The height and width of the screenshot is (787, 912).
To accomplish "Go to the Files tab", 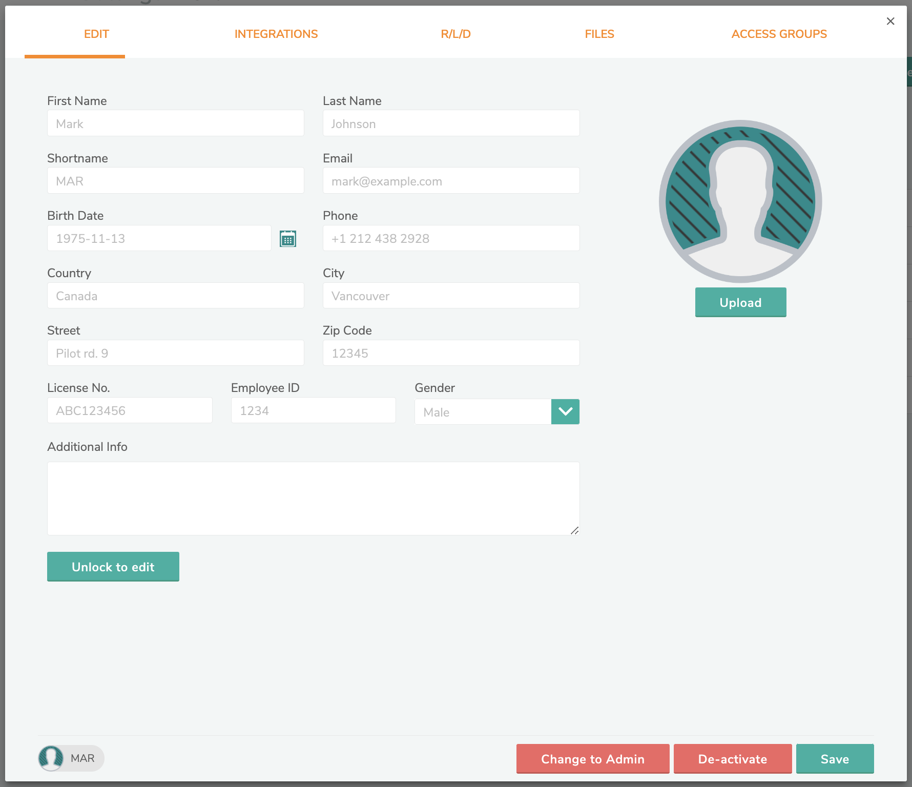I will click(x=599, y=34).
